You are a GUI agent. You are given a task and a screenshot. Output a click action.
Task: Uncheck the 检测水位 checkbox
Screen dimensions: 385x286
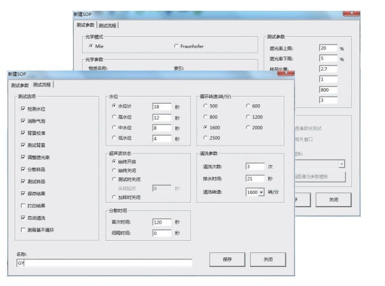23,109
